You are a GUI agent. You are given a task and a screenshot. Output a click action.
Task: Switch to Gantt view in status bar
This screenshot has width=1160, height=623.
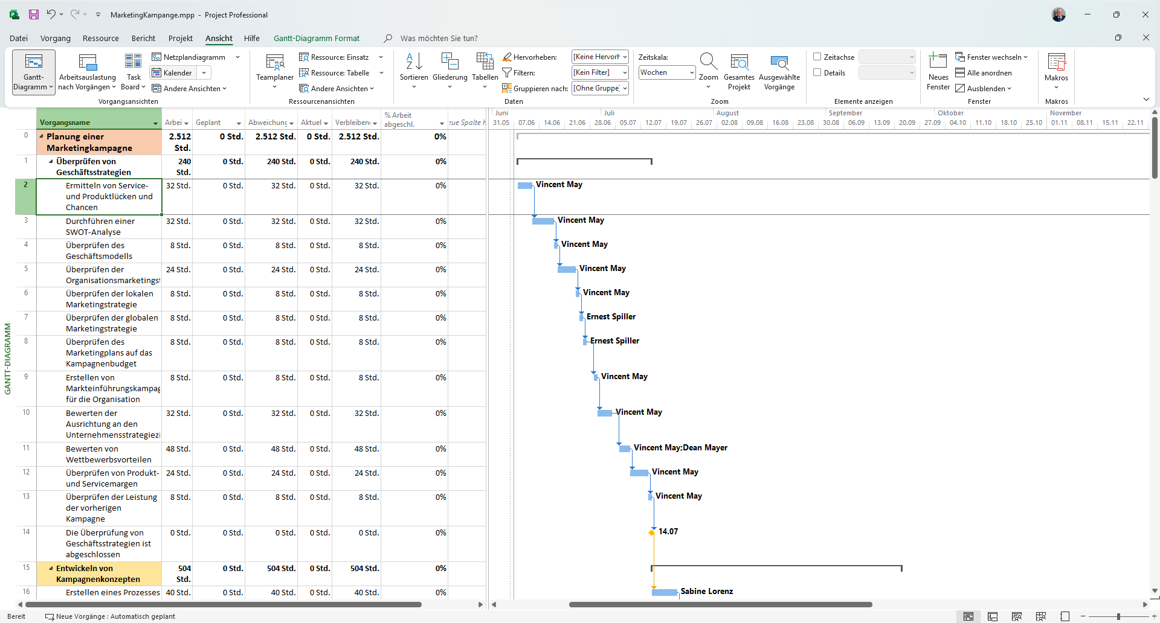coord(968,616)
